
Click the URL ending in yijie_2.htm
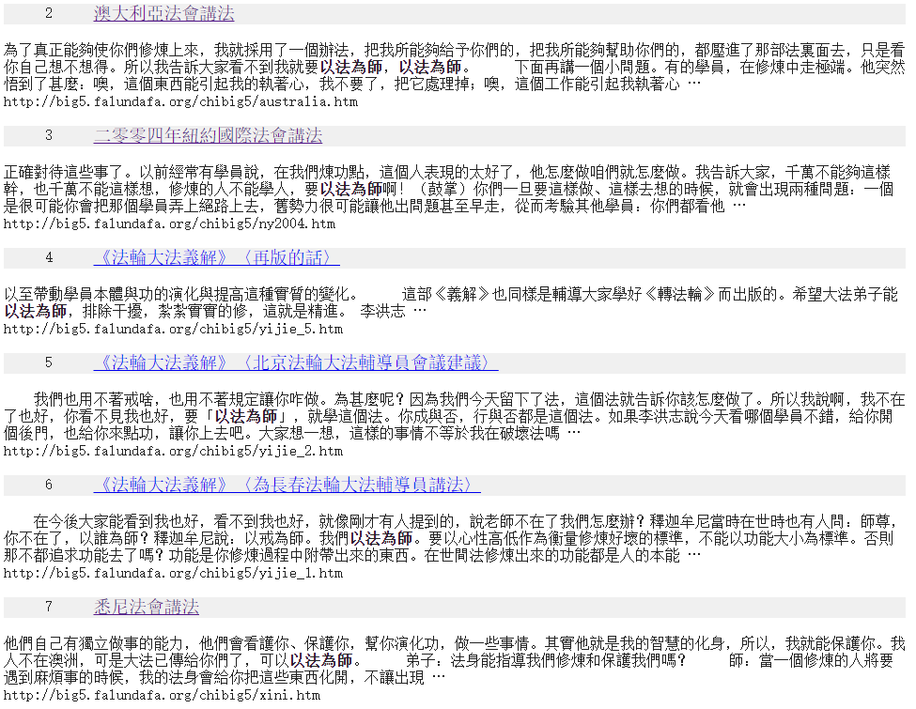173,451
